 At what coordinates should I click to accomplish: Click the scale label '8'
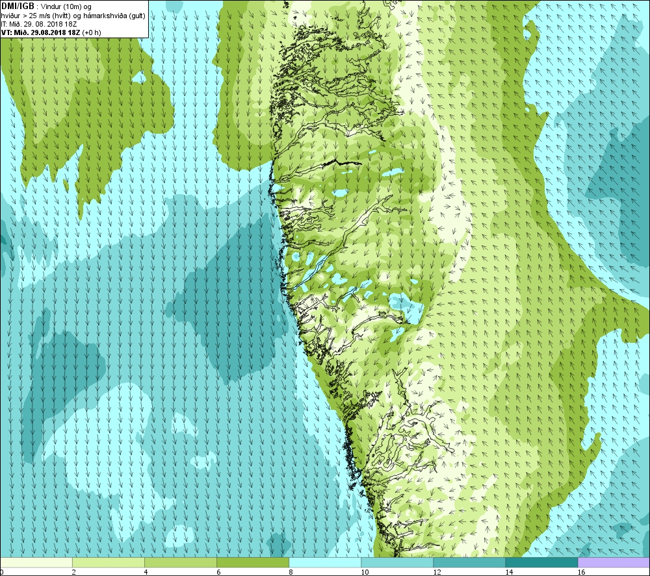click(290, 572)
